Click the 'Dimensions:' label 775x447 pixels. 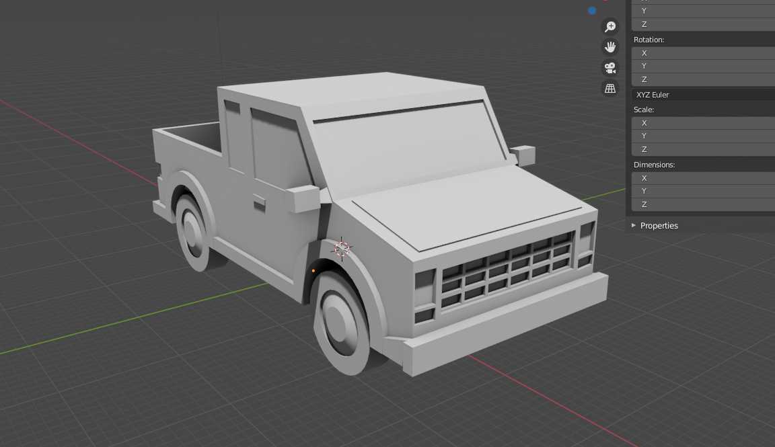[x=655, y=165]
